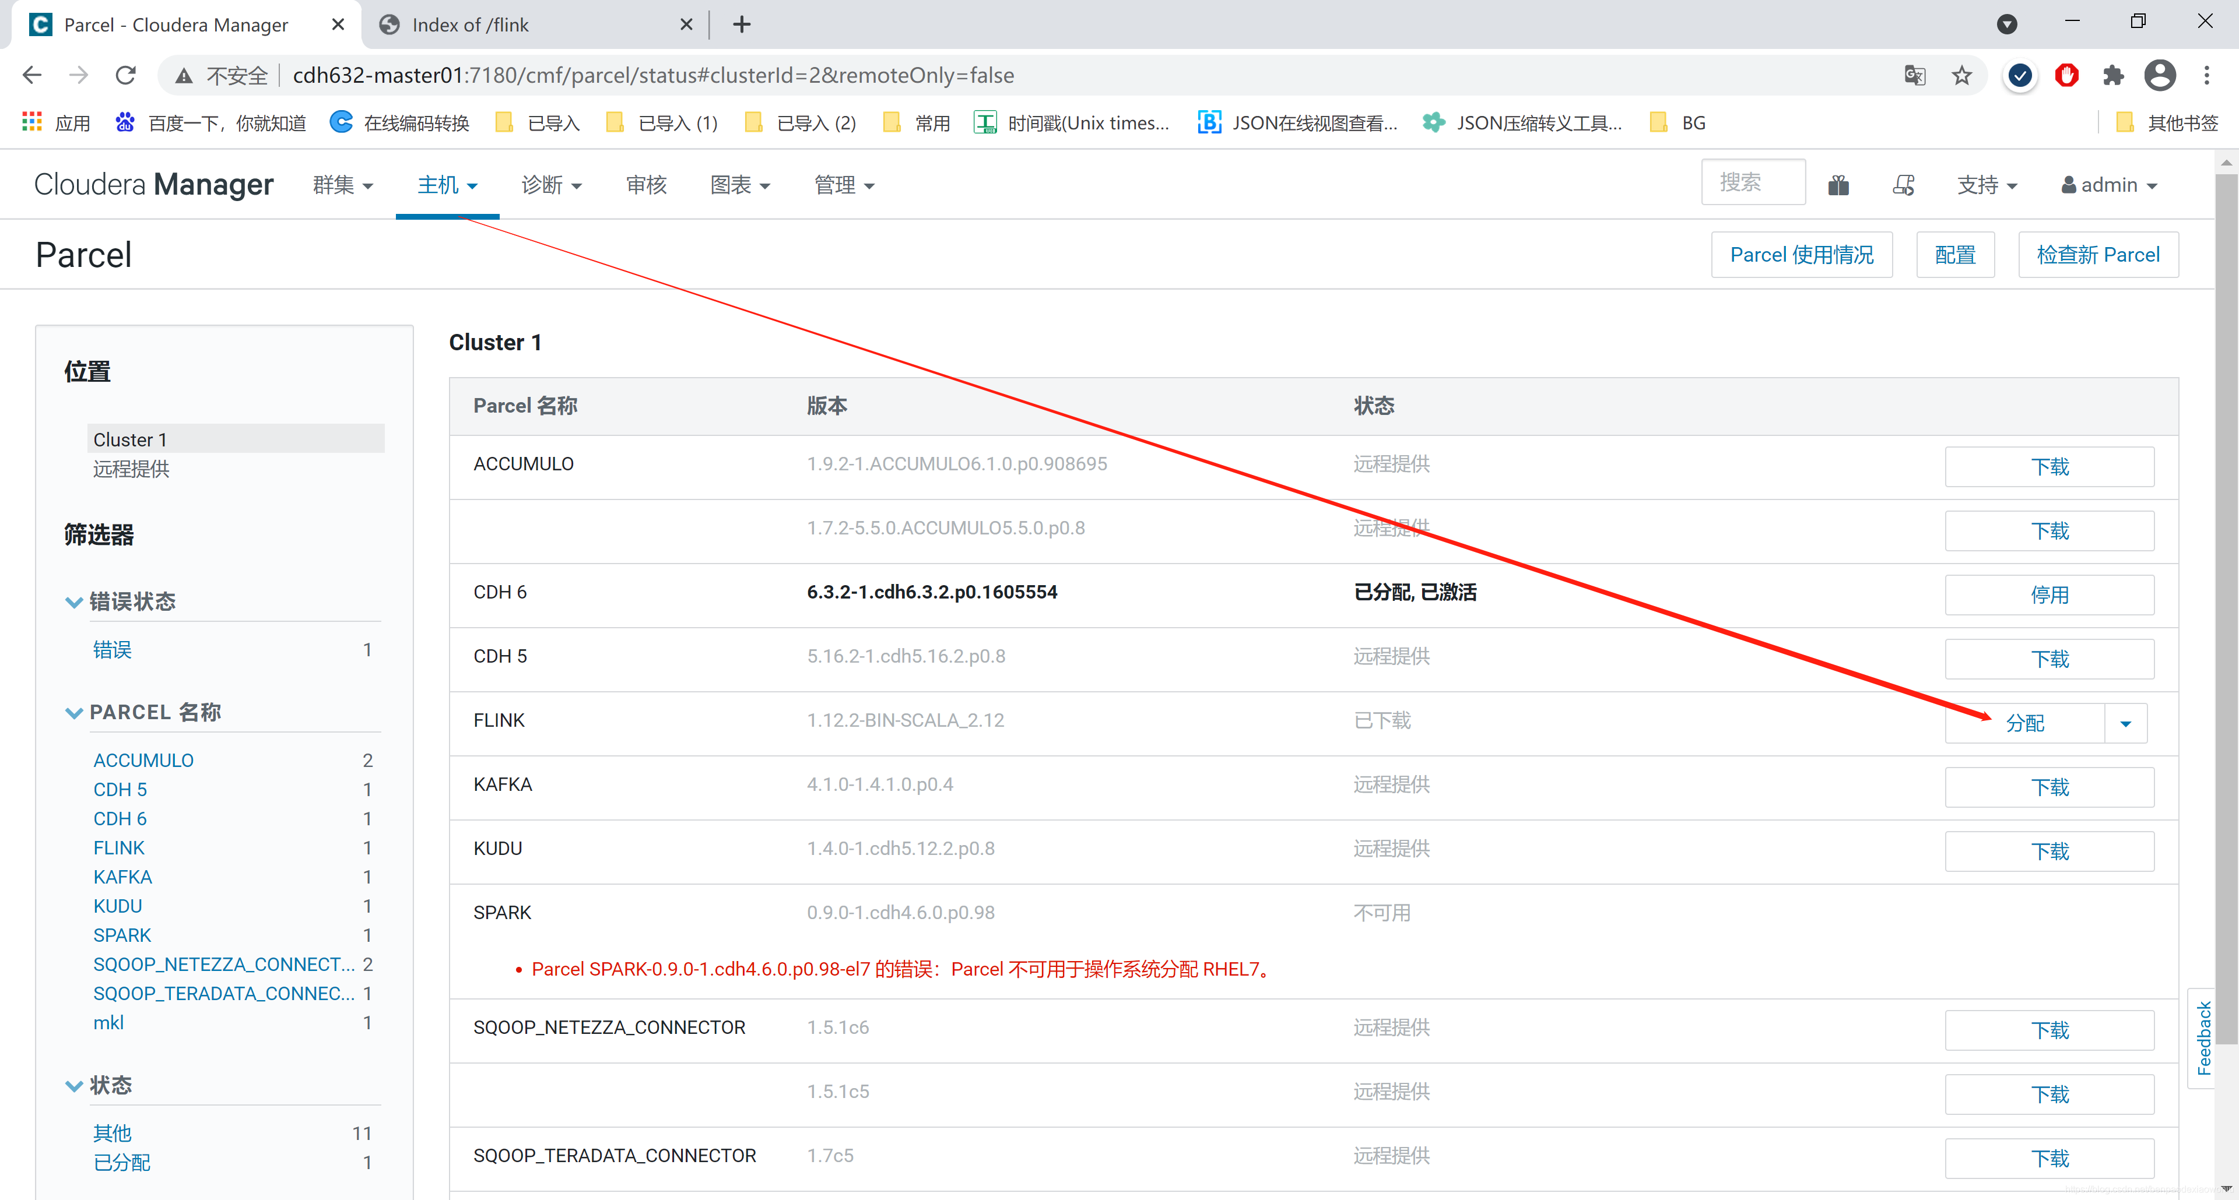Click the Chrome profile avatar icon
2239x1200 pixels.
[x=2160, y=76]
